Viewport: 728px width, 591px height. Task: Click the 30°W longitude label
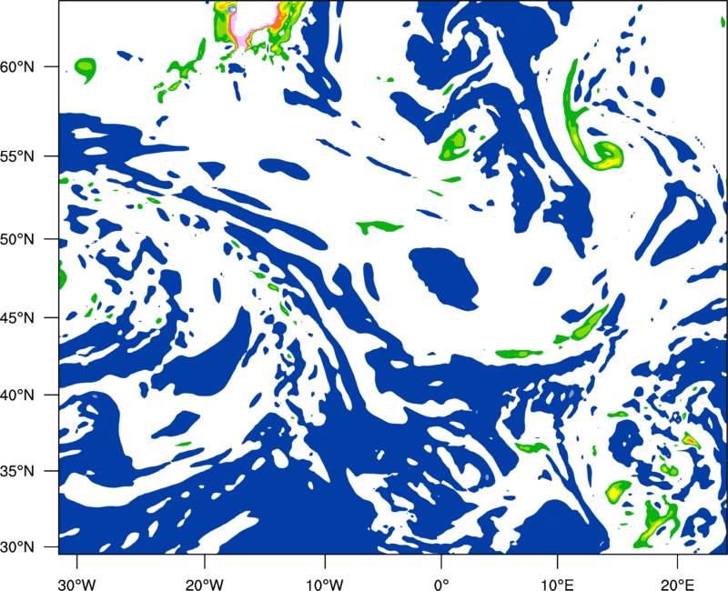[77, 585]
